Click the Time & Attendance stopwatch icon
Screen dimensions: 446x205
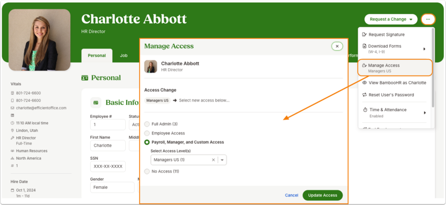pos(365,110)
